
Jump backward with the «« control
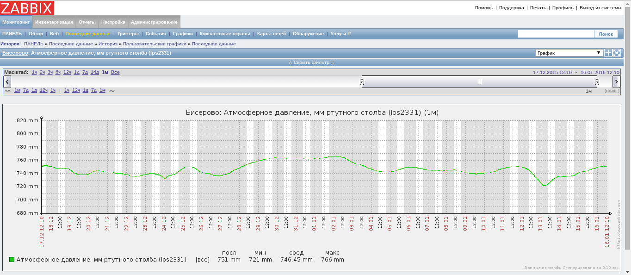(8, 90)
